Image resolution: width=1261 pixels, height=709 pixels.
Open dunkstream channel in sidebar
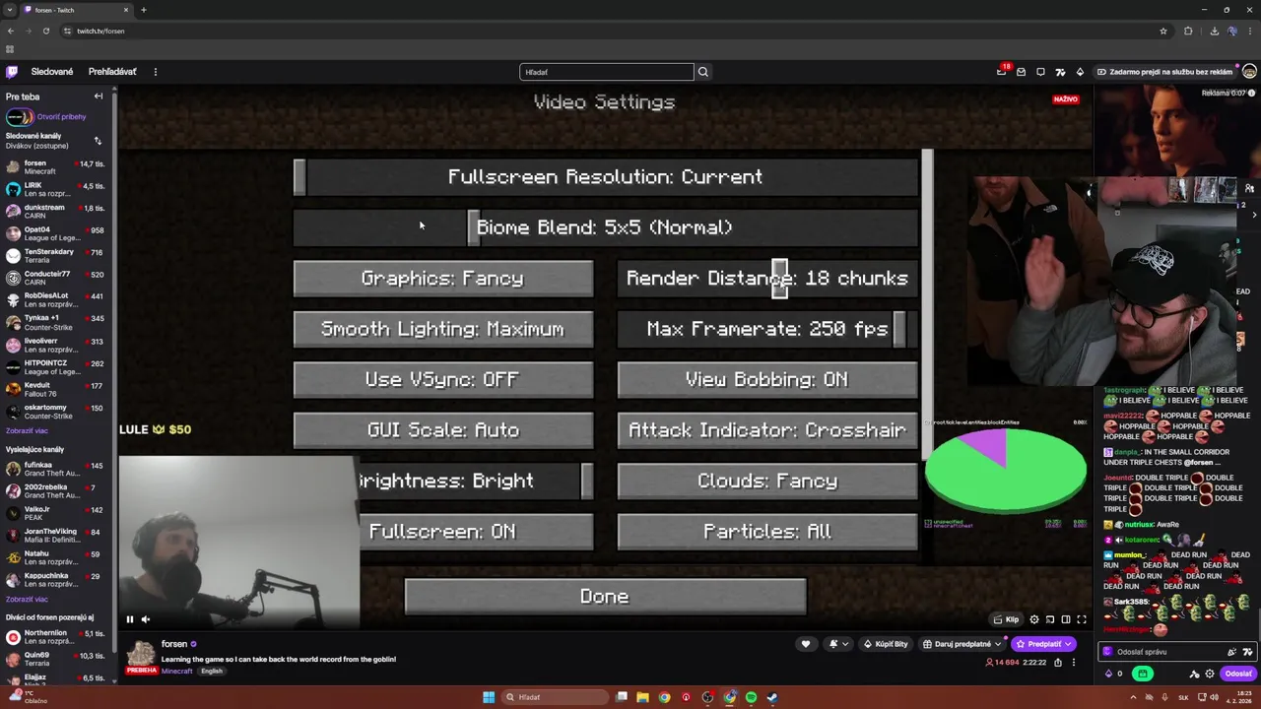point(59,212)
